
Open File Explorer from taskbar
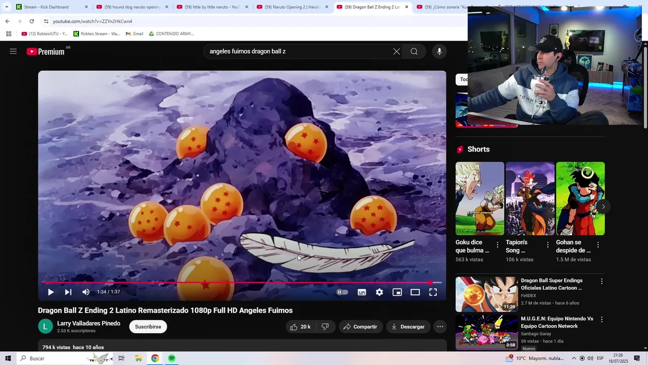(138, 358)
